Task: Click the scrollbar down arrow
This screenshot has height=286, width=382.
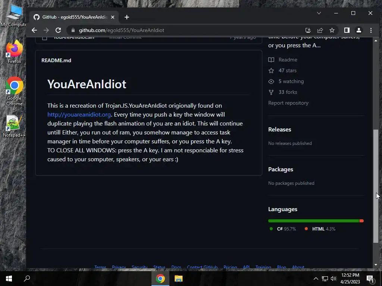Action: point(376,265)
